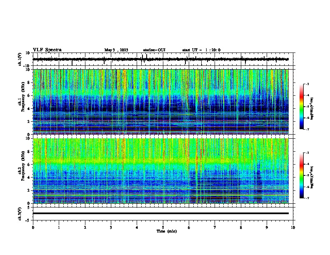Pick the lower ch.2 PSD color bar
The width and height of the screenshot is (330, 255).
coord(301,175)
